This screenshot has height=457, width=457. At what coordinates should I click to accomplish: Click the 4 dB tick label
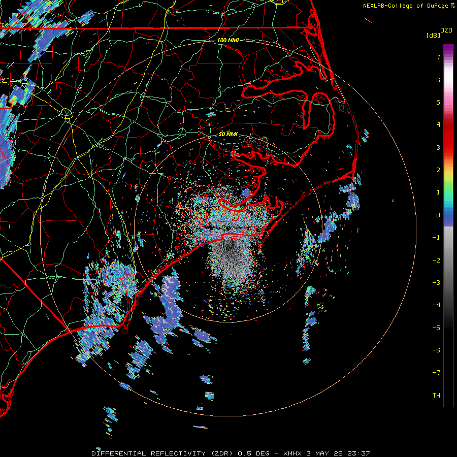(438, 125)
